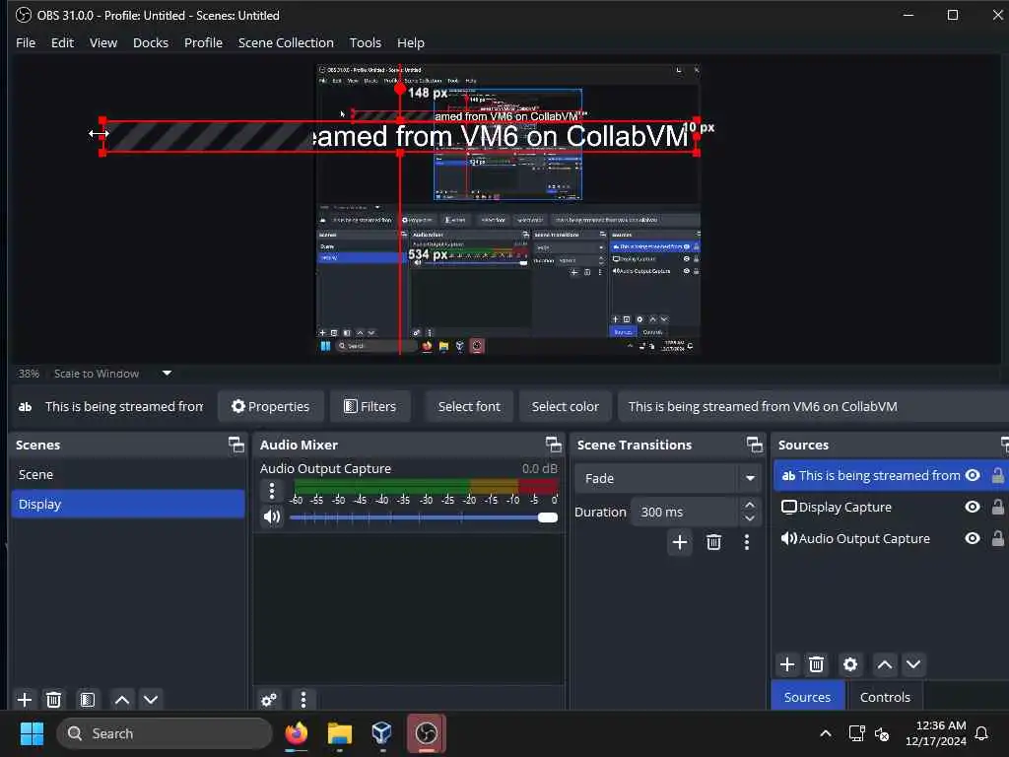Image resolution: width=1009 pixels, height=757 pixels.
Task: Decrease transition duration stepper down arrow
Action: [x=749, y=518]
